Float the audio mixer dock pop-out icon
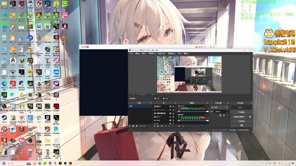Image resolution: width=296 pixels, height=166 pixels. point(208,103)
